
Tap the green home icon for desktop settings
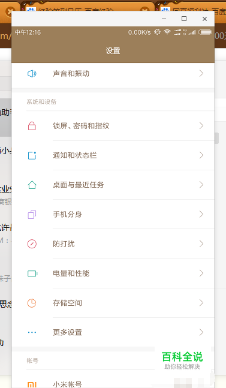tap(32, 185)
